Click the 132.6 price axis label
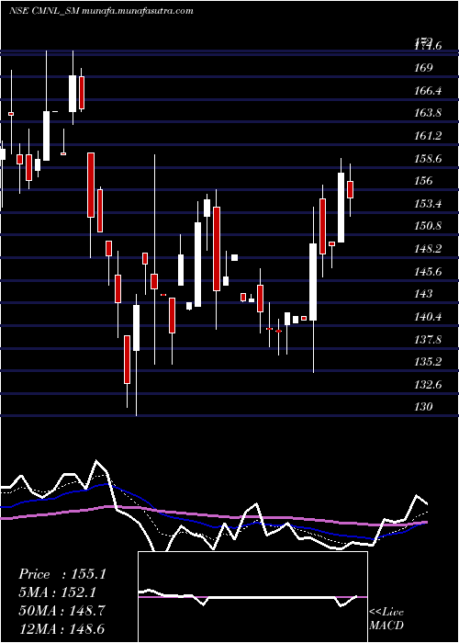The width and height of the screenshot is (459, 643). click(428, 384)
